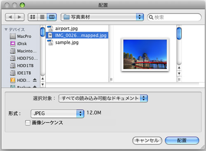Switch to list view
The height and width of the screenshot is (151, 206).
pos(42,17)
